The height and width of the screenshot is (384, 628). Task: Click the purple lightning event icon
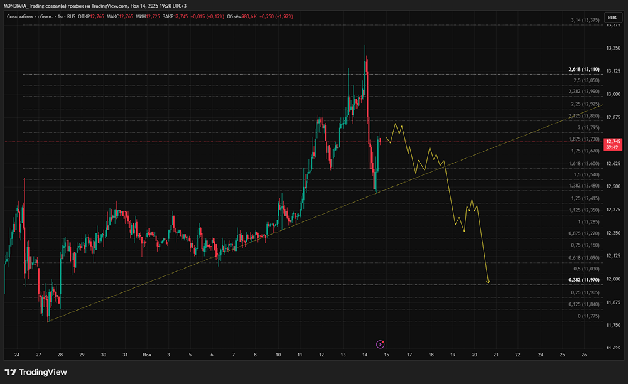pyautogui.click(x=380, y=344)
